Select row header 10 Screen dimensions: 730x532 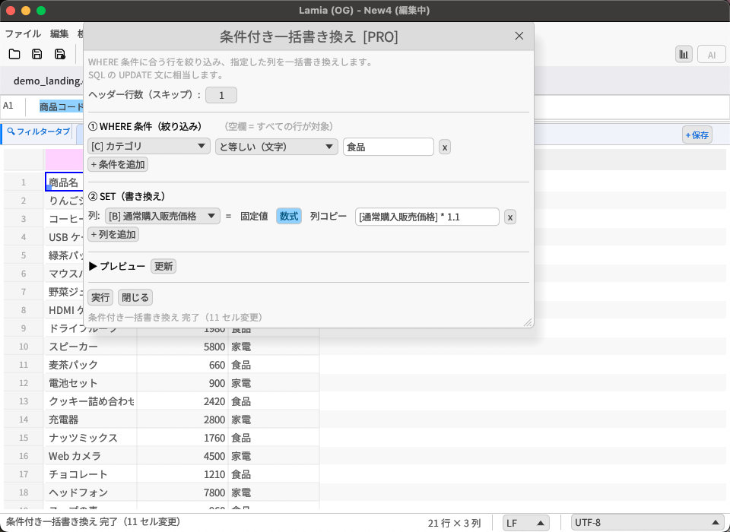point(24,347)
